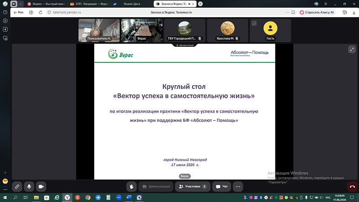This screenshot has width=359, height=202.
Task: Open the more options ellipsis in call bar
Action: [238, 187]
